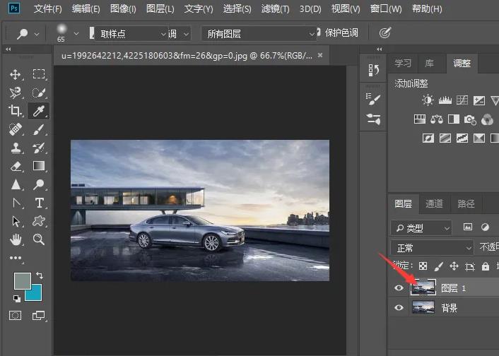Switch to the 通道 tab

[434, 204]
